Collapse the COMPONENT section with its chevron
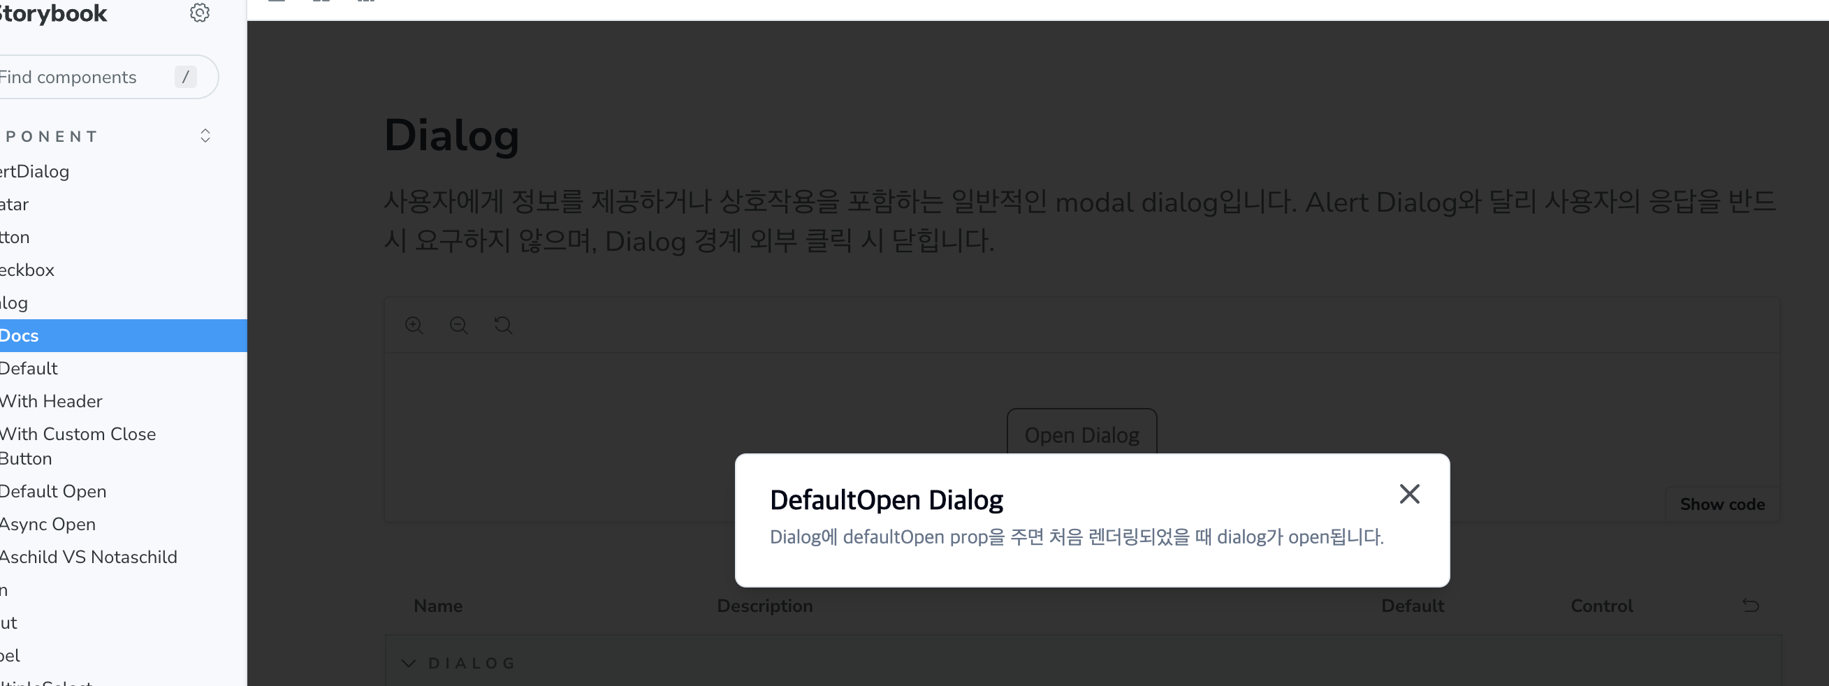Screen dimensions: 1829x686 (x=205, y=136)
